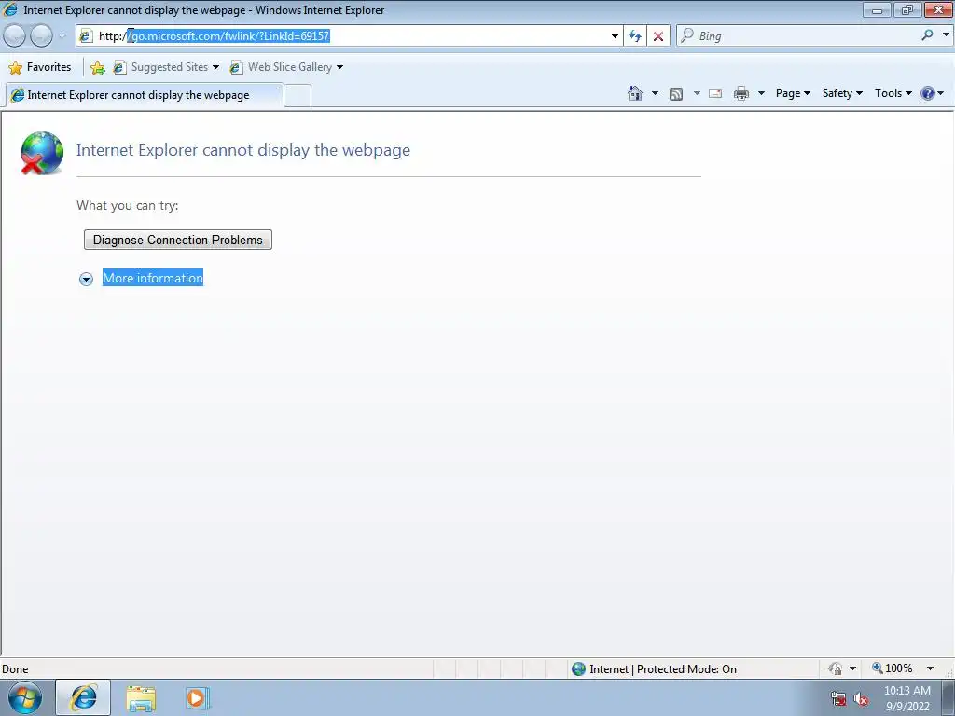Expand the Print options dropdown arrow

761,93
